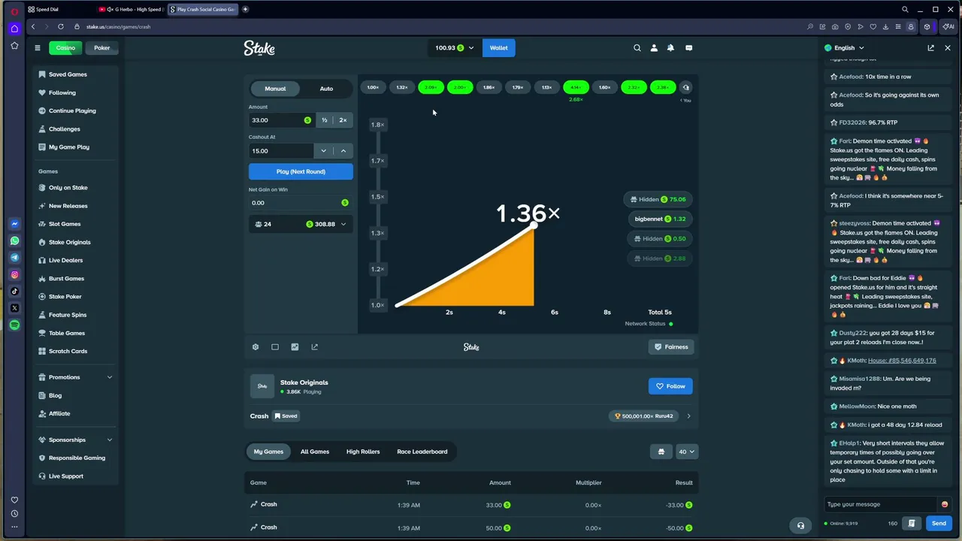The height and width of the screenshot is (541, 962).
Task: Open the All Games tab
Action: (315, 452)
